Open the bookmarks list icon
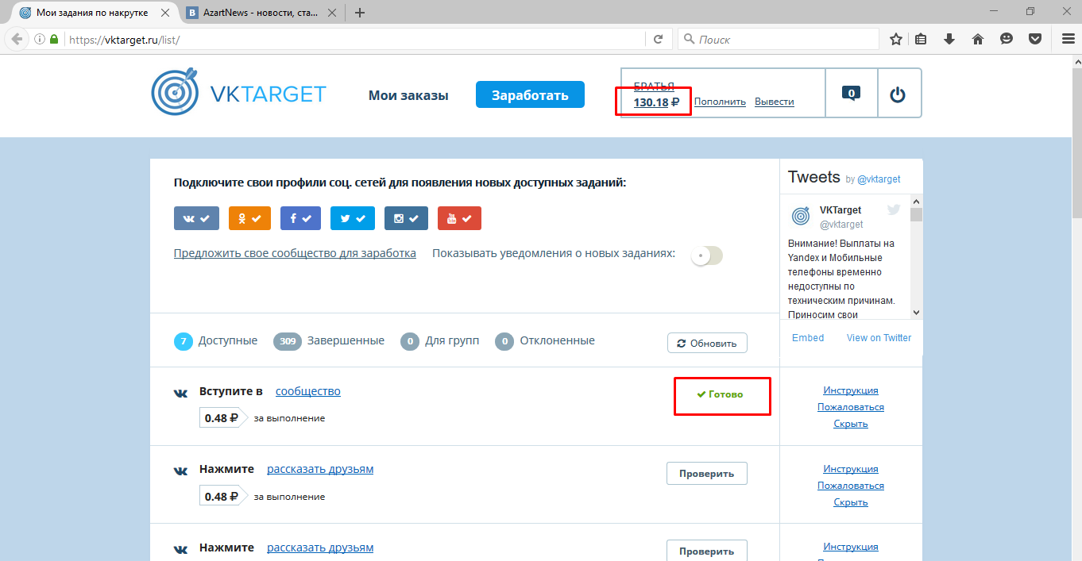The image size is (1082, 561). click(x=922, y=39)
